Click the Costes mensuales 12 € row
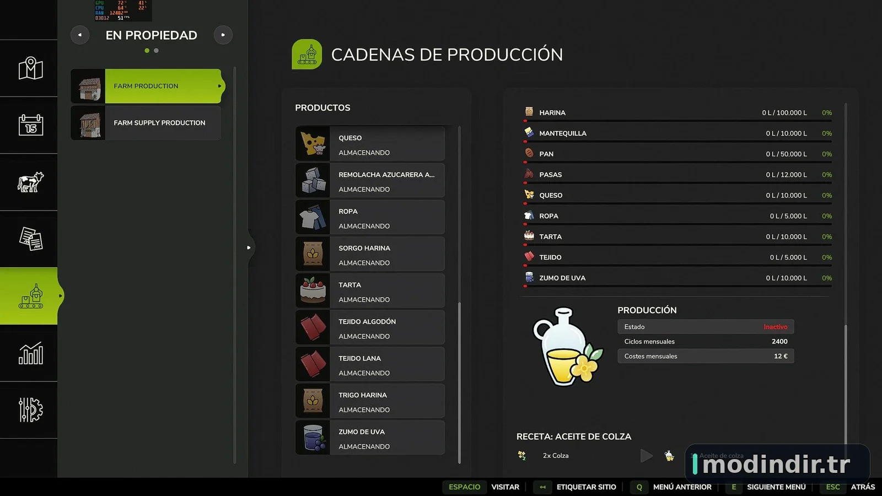 tap(706, 356)
